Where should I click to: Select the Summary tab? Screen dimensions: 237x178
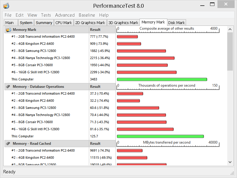(44, 23)
